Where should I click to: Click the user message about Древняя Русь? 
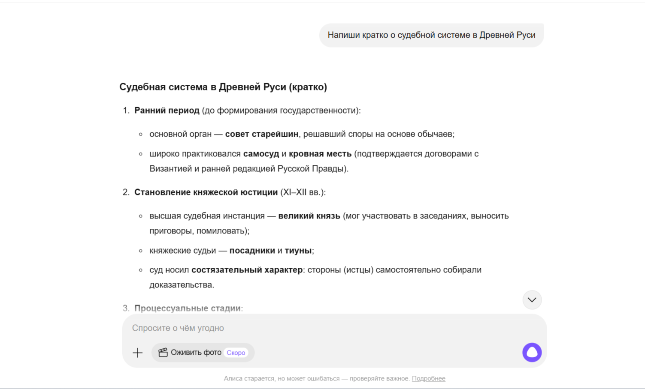(x=431, y=35)
